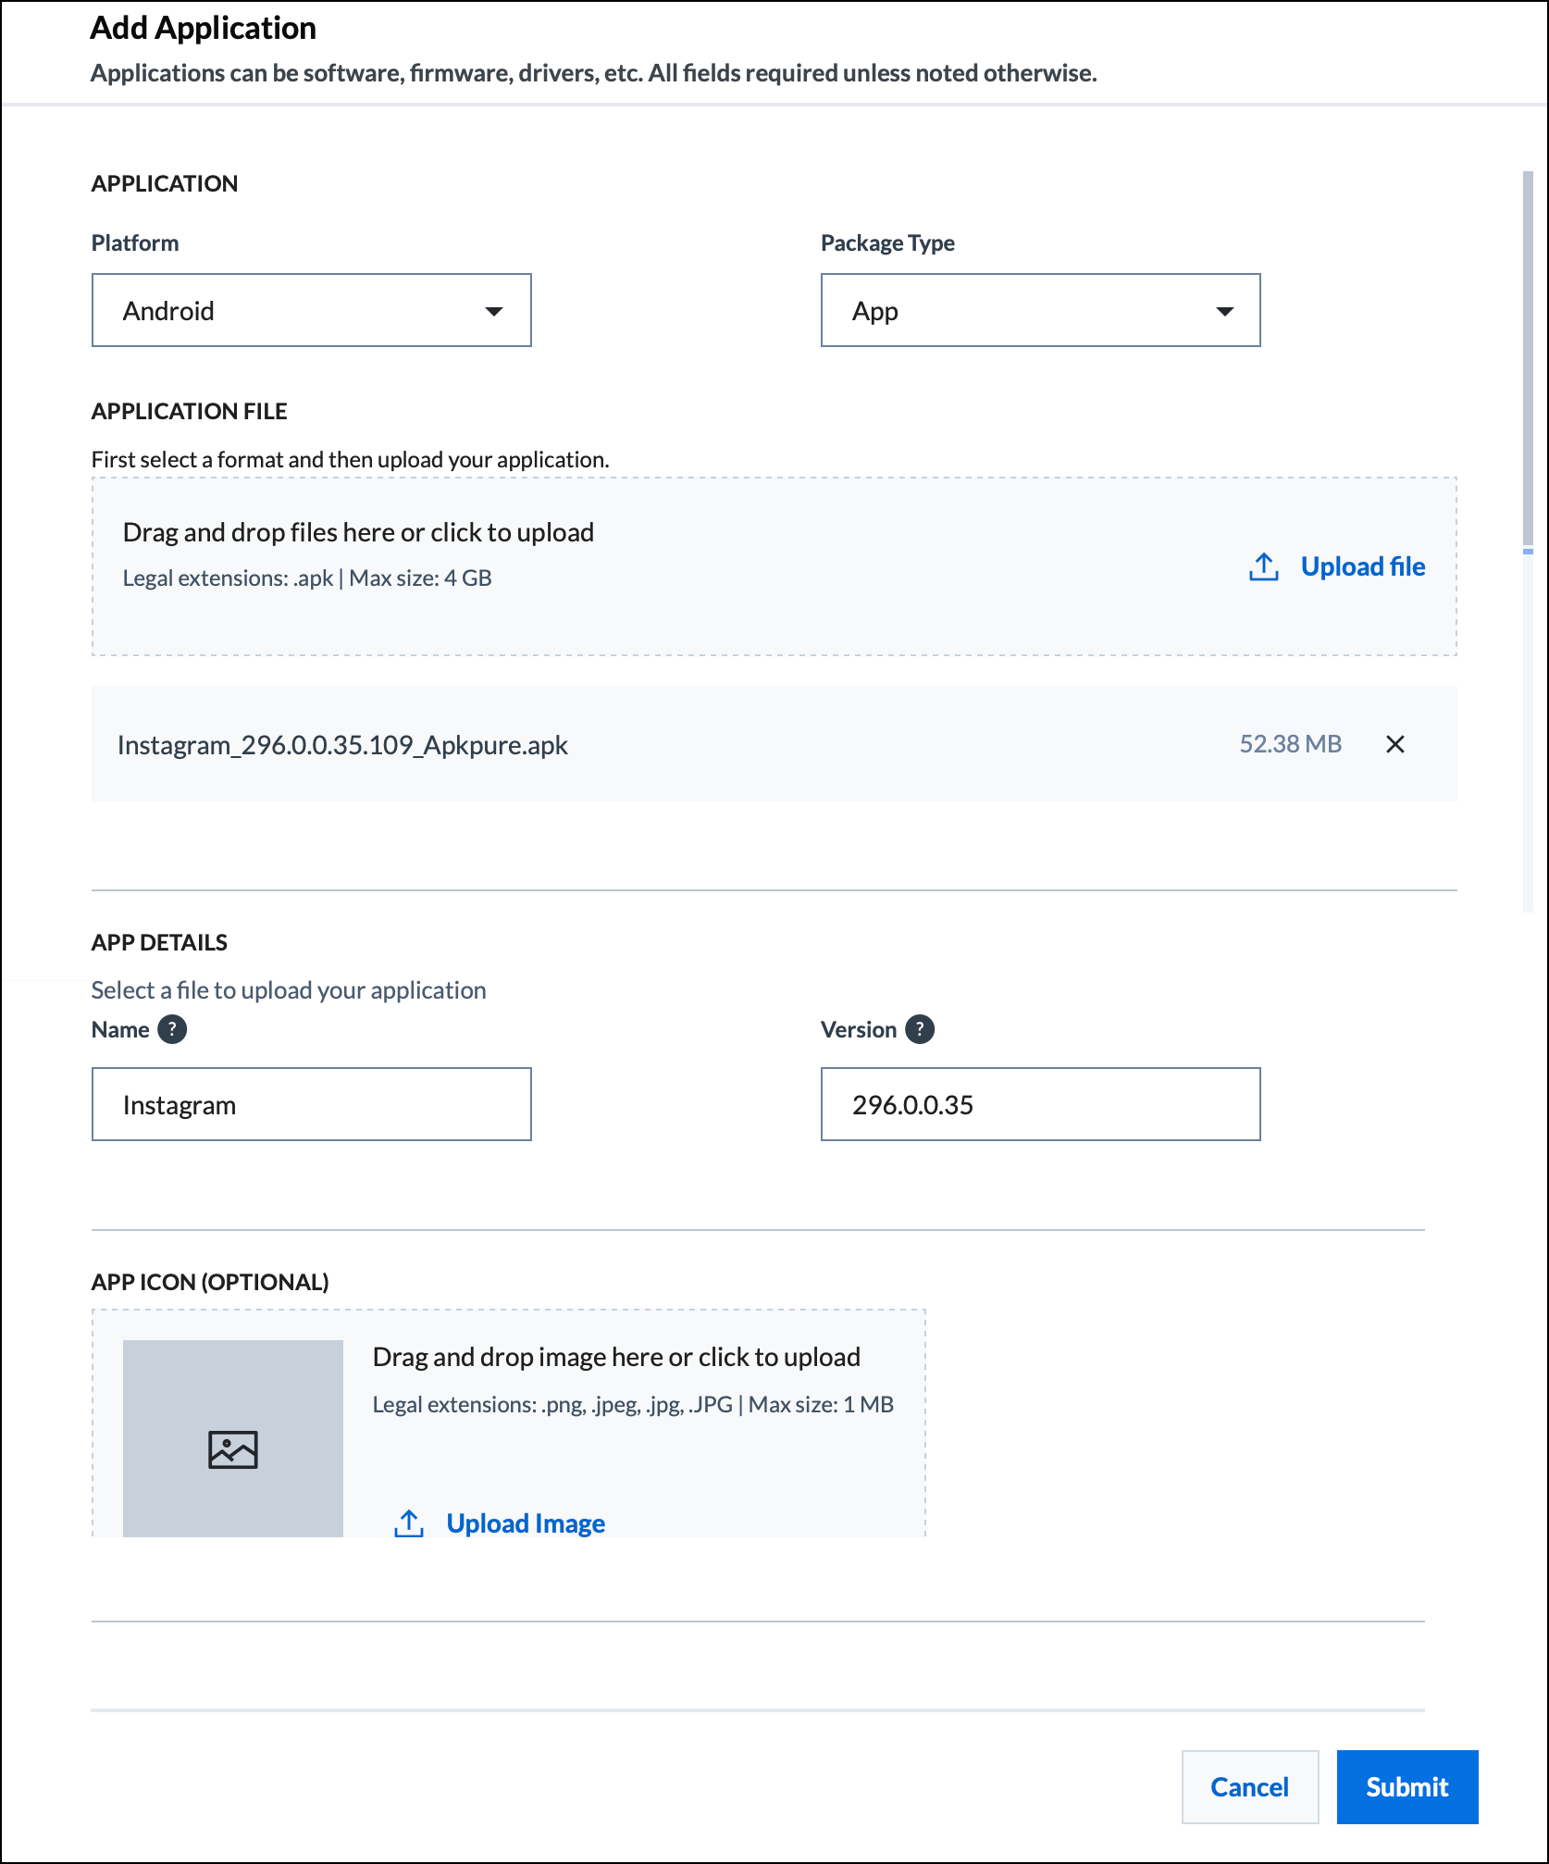Select the Instagram_296.0.0.35.109_Apkpure.apk file row

coord(774,744)
